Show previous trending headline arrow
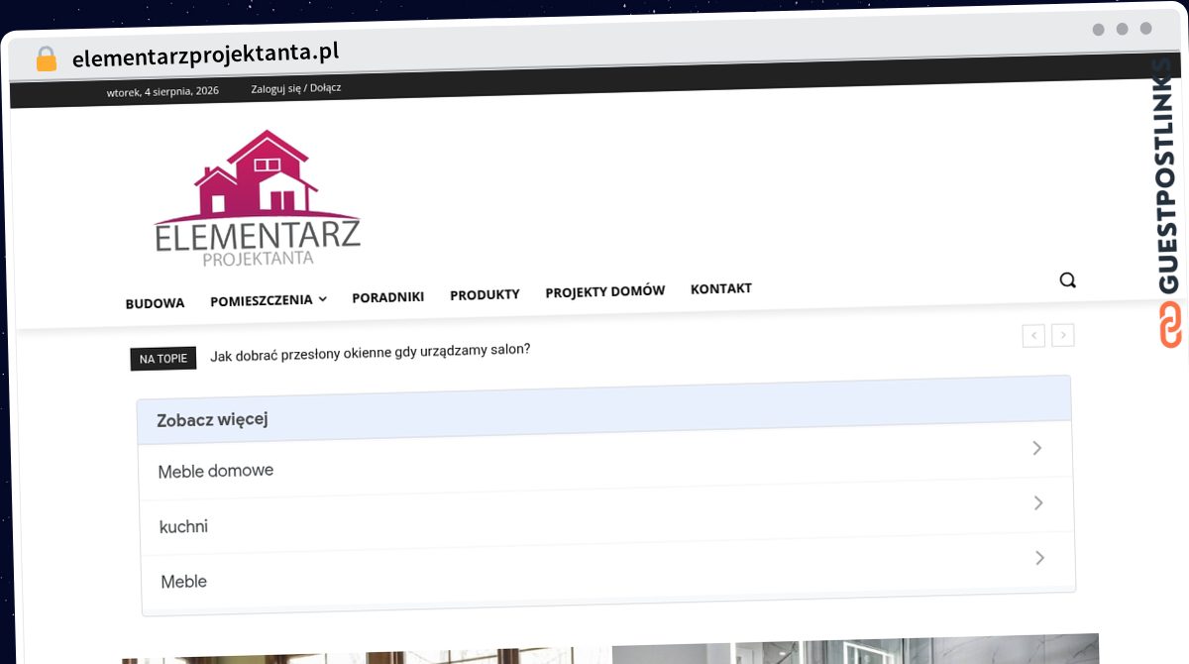Viewport: 1189px width, 664px height. point(1033,336)
